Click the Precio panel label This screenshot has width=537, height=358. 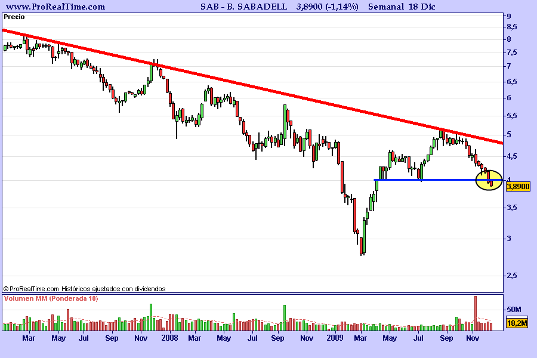pos(14,17)
